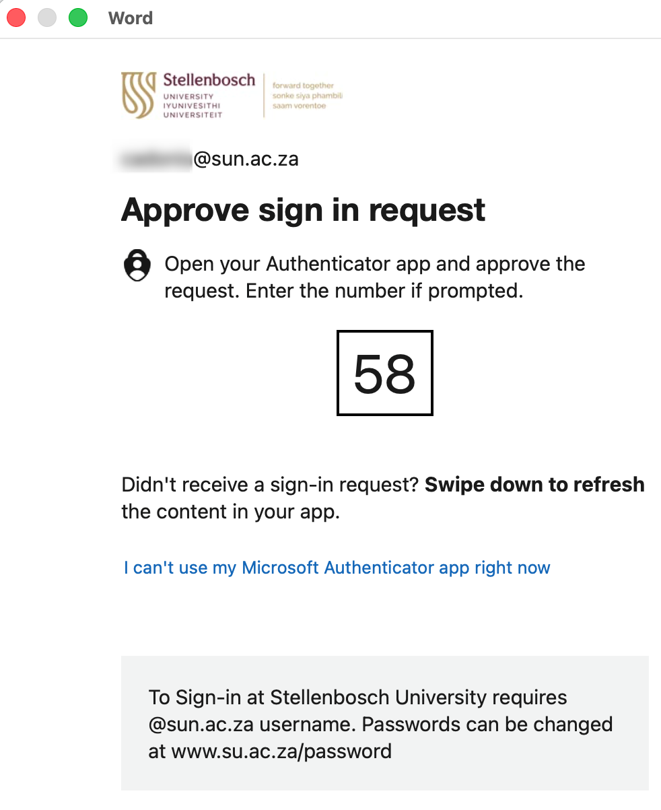Open "I can't use my Microsoft Authenticator app" link
This screenshot has width=661, height=810.
tap(337, 568)
